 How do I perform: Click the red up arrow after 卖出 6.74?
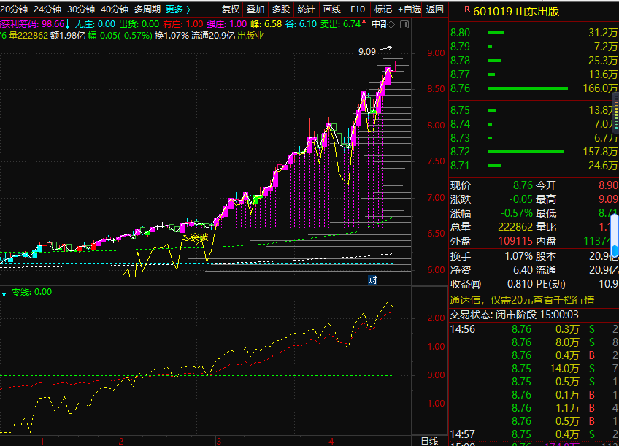click(x=364, y=24)
